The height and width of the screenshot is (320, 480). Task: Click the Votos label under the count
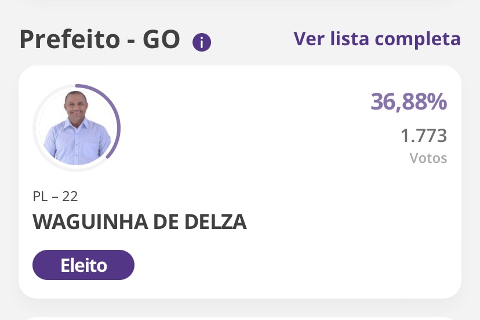(428, 158)
